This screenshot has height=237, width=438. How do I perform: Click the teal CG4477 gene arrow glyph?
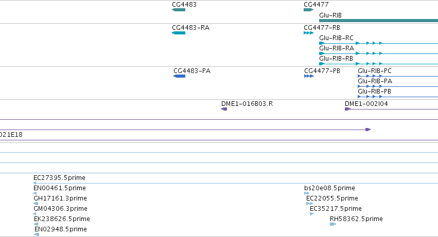pyautogui.click(x=308, y=10)
